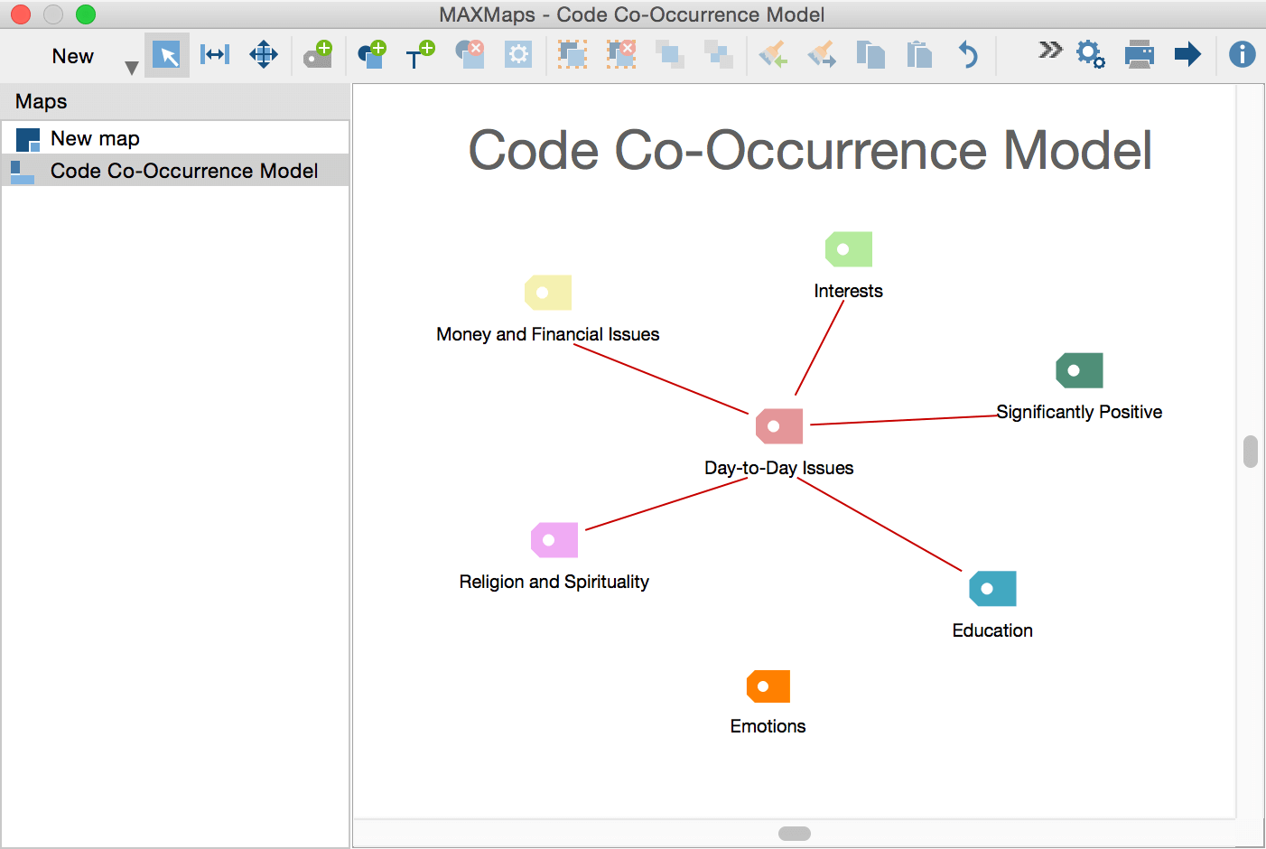Open the info help icon

(x=1243, y=54)
